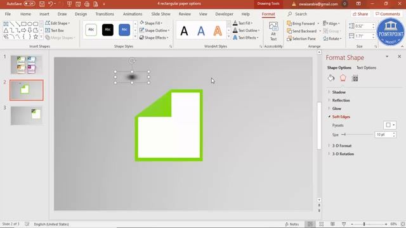The width and height of the screenshot is (406, 228).
Task: Open the Shape Outline dropdown
Action: point(155,30)
